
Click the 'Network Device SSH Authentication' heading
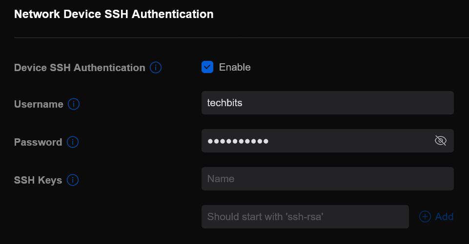click(x=114, y=14)
